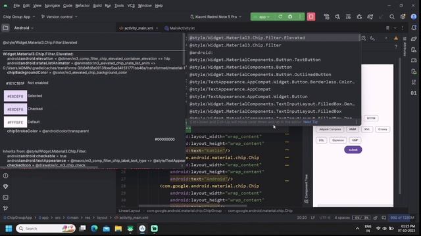Click the LinearLayout breadcrumb below editor
This screenshot has height=236, width=421.
coord(130,211)
